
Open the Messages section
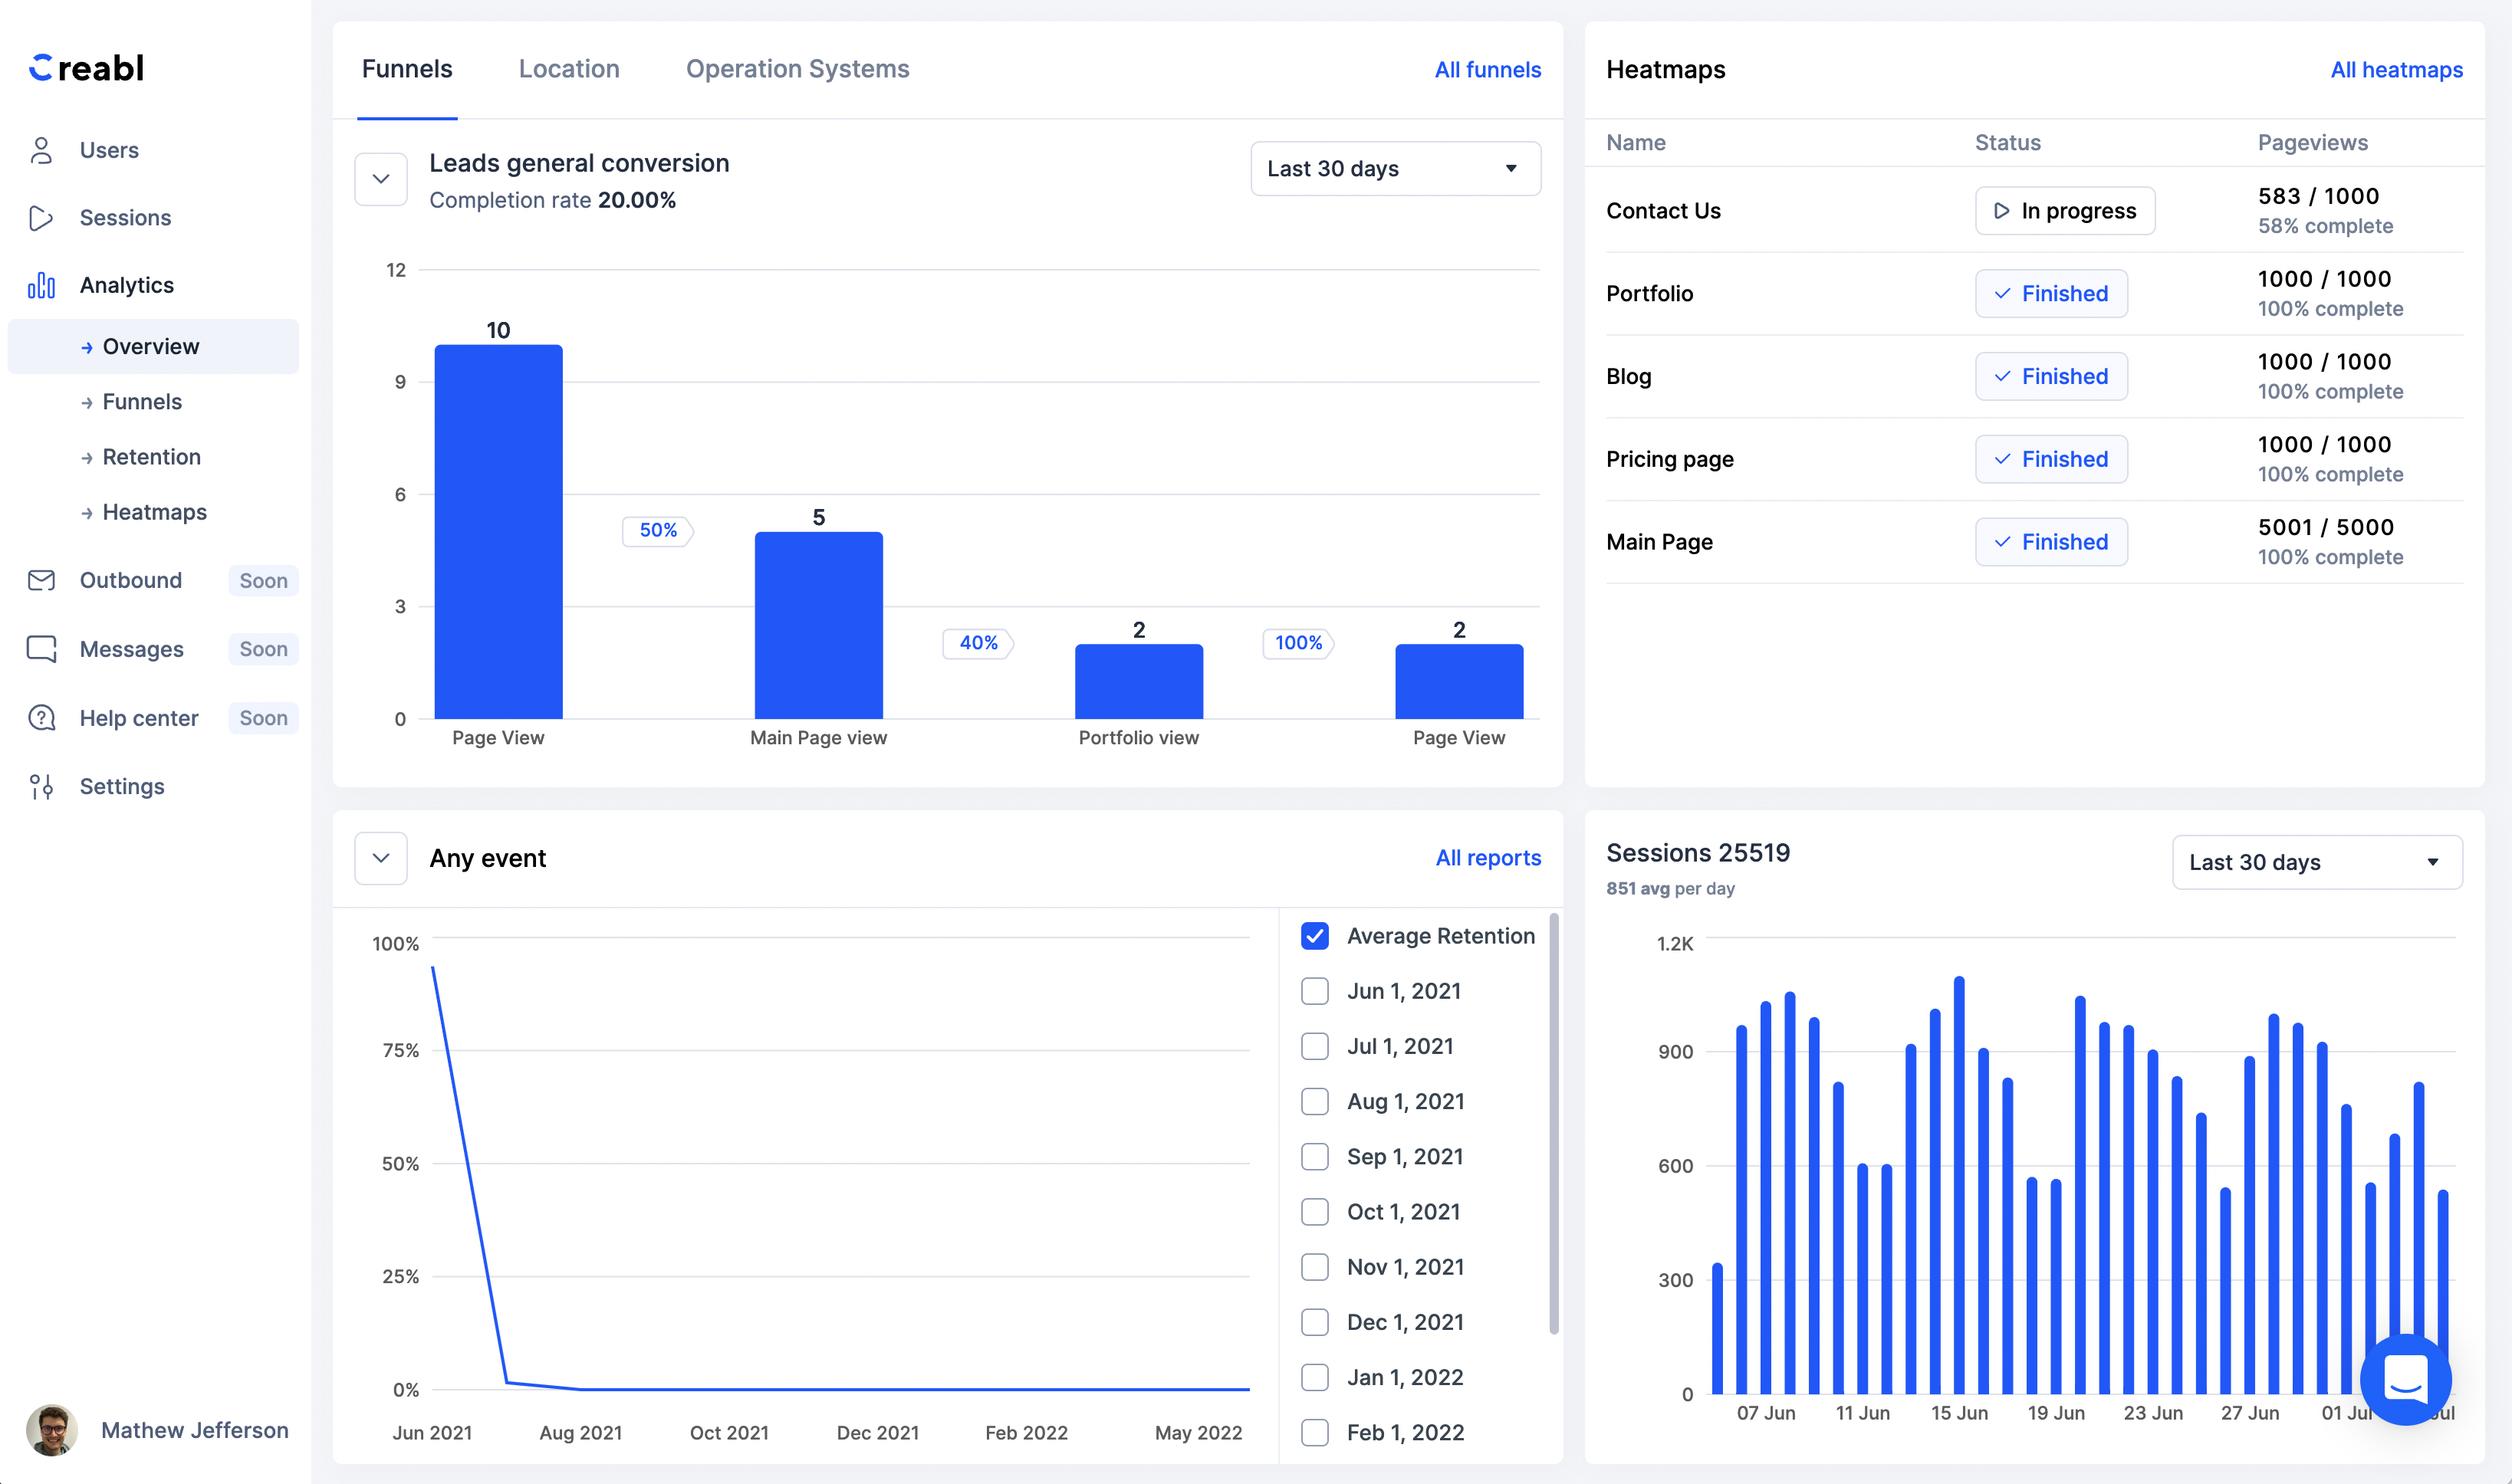pyautogui.click(x=132, y=648)
